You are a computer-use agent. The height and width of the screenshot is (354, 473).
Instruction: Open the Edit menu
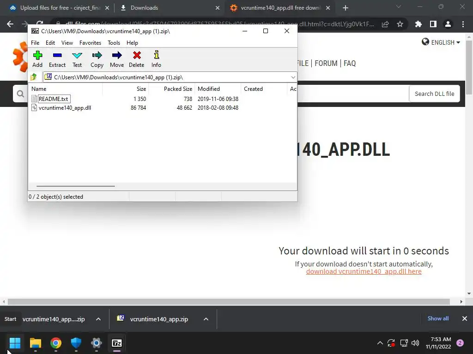[x=50, y=43]
